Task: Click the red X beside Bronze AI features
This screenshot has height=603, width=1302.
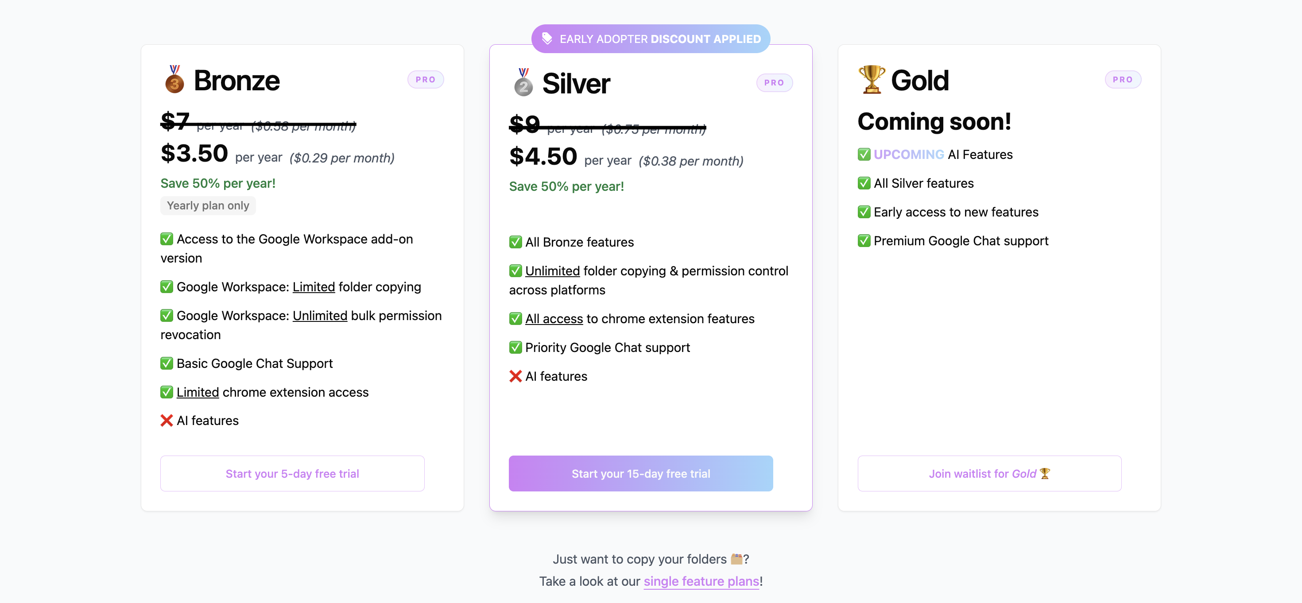Action: (166, 421)
